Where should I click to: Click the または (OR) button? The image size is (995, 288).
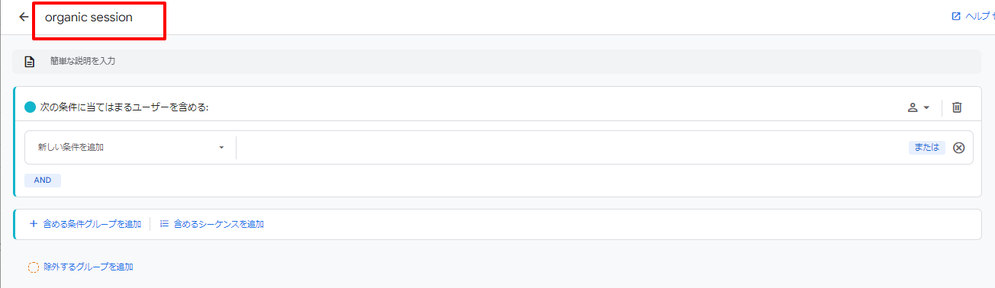pyautogui.click(x=926, y=148)
